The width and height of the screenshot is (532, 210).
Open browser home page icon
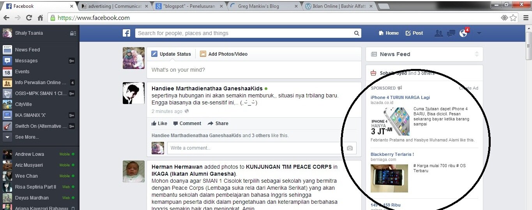click(x=40, y=18)
